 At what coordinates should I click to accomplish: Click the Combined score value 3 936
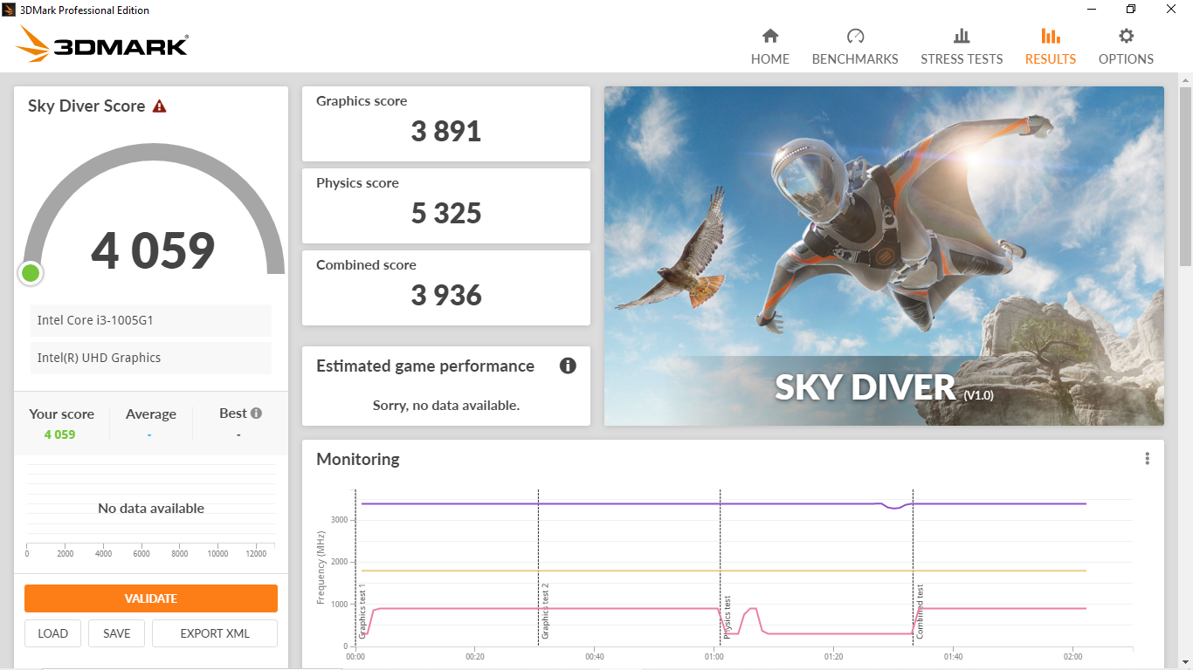pos(446,296)
